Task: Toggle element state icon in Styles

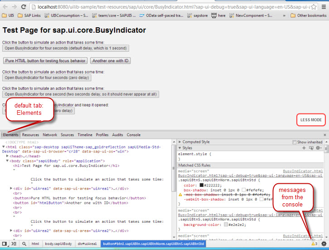Action: 311,148
